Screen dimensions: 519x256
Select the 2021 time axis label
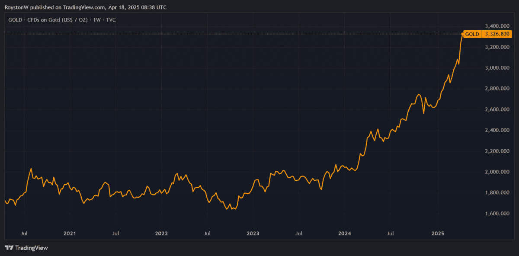pyautogui.click(x=70, y=234)
